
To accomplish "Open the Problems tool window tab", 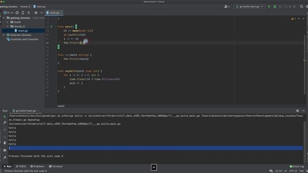I will point(38,166).
